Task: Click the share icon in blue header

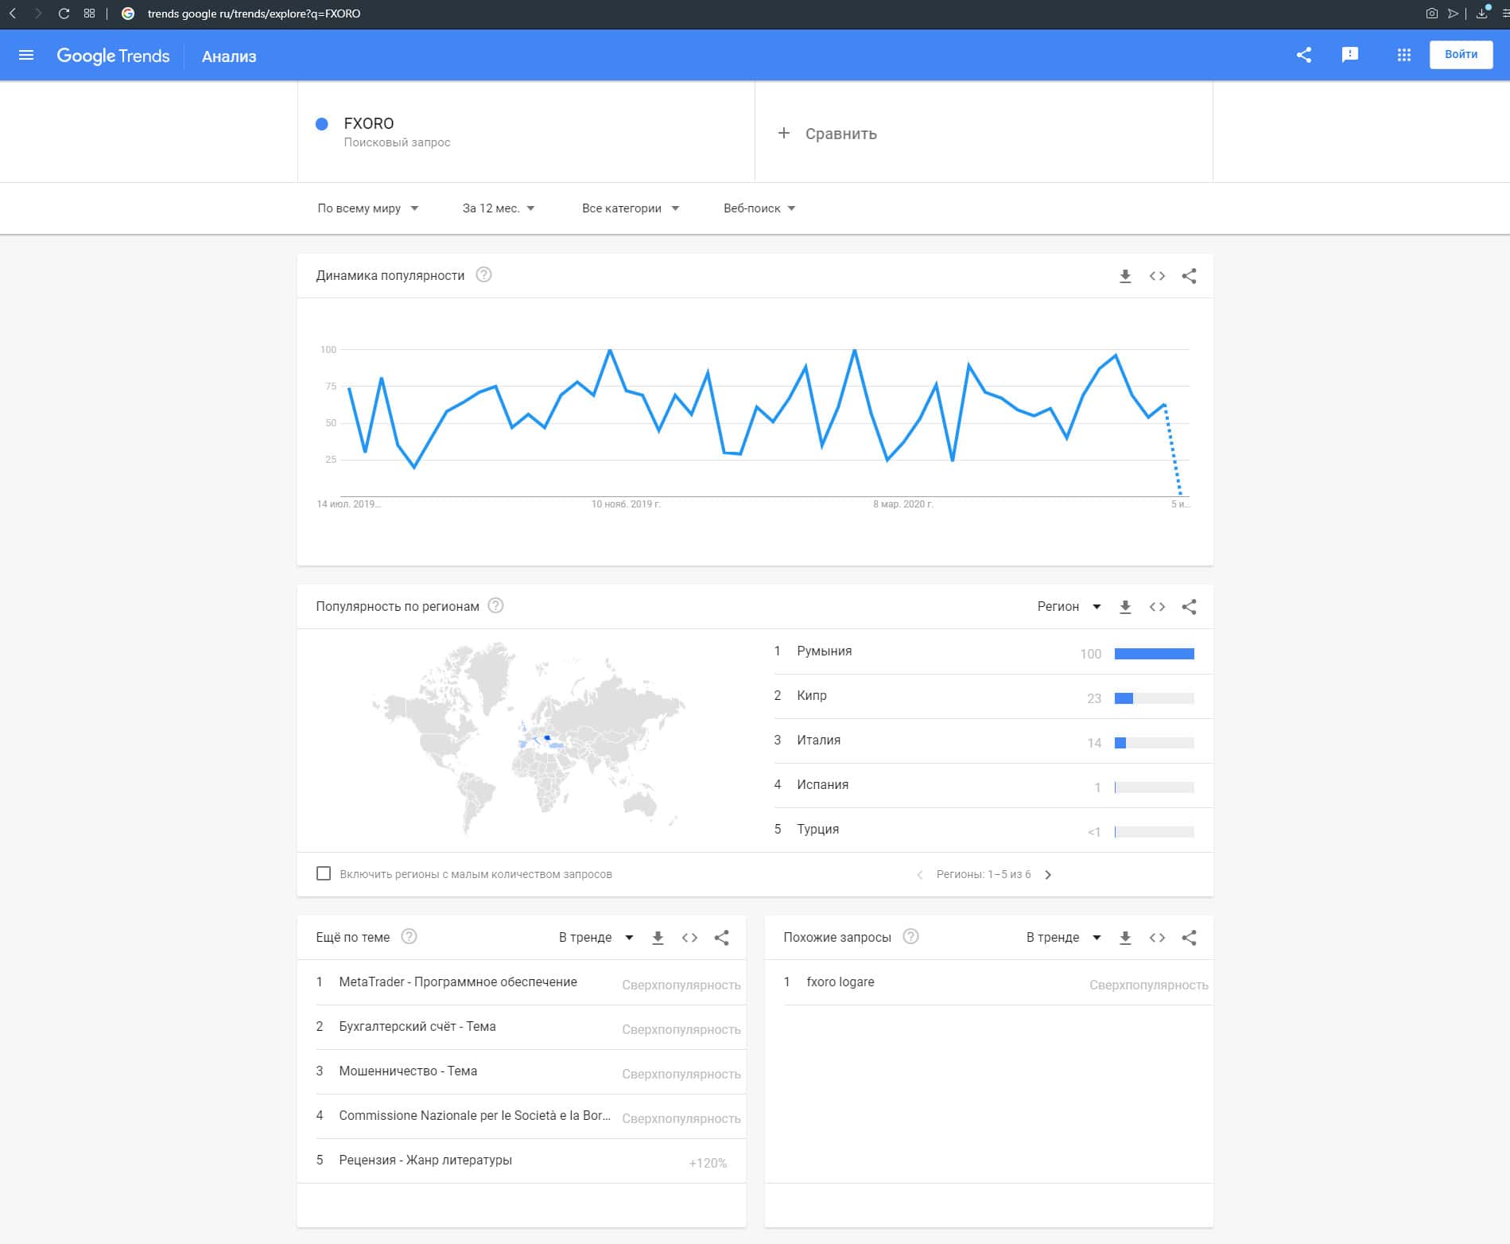Action: tap(1303, 55)
